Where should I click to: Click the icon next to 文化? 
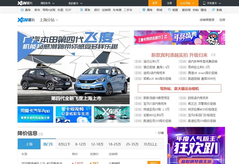click(213, 10)
